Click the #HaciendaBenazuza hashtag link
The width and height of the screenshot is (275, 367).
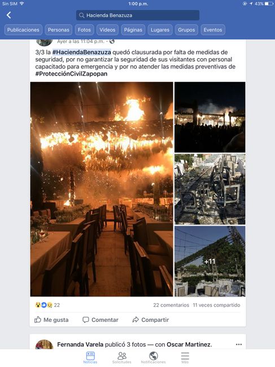81,52
